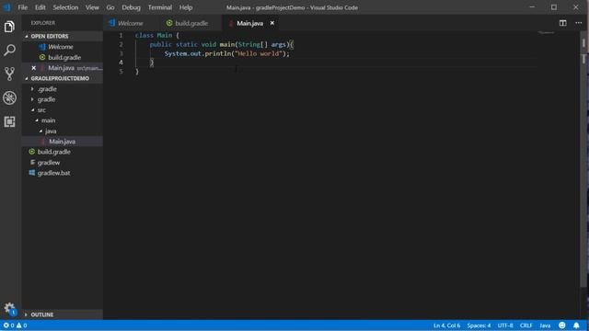Select Welcome in Open Editors list

pyautogui.click(x=62, y=47)
